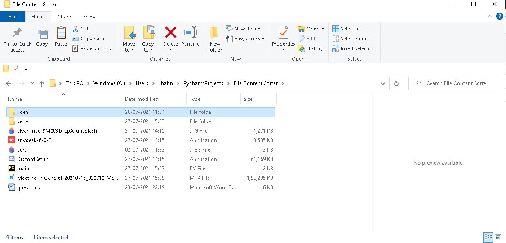The image size is (506, 243).
Task: Collapse the ribbon with chevron
Action: coord(490,17)
